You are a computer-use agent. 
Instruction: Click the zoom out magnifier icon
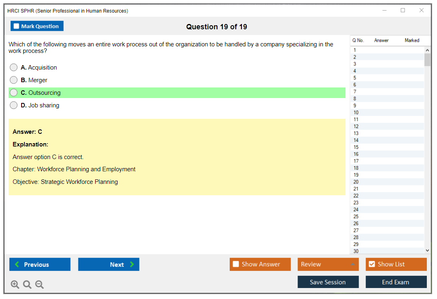pyautogui.click(x=39, y=285)
